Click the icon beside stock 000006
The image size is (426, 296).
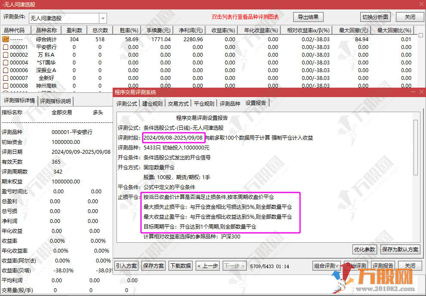click(6, 70)
